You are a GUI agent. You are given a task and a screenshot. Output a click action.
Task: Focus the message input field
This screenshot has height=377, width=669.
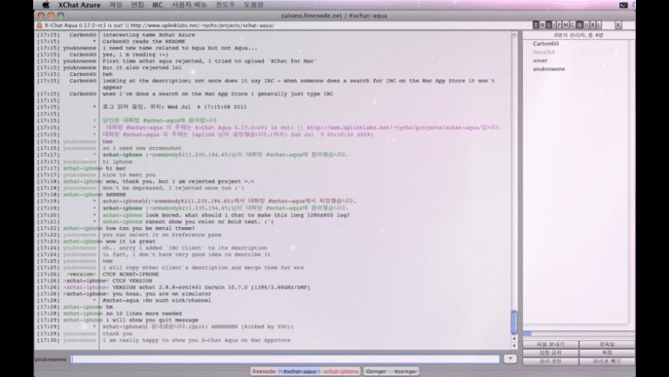(285, 359)
